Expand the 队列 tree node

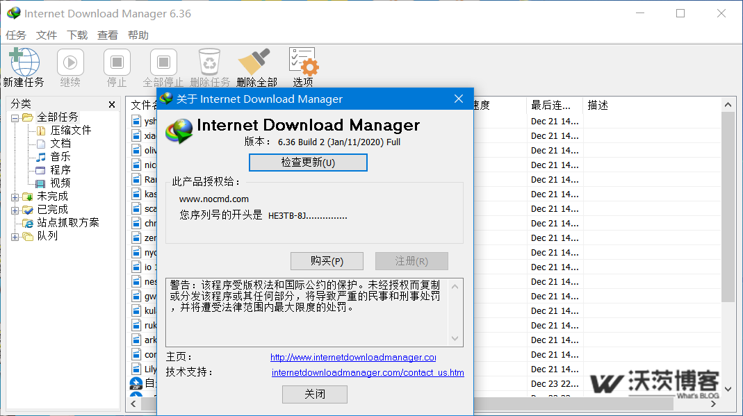pos(15,237)
